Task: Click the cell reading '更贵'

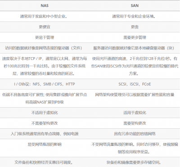Action: [x=135, y=27]
